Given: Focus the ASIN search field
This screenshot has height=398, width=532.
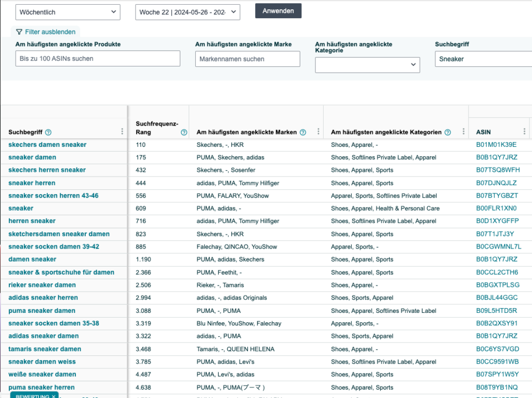Looking at the screenshot, I should click(x=98, y=59).
